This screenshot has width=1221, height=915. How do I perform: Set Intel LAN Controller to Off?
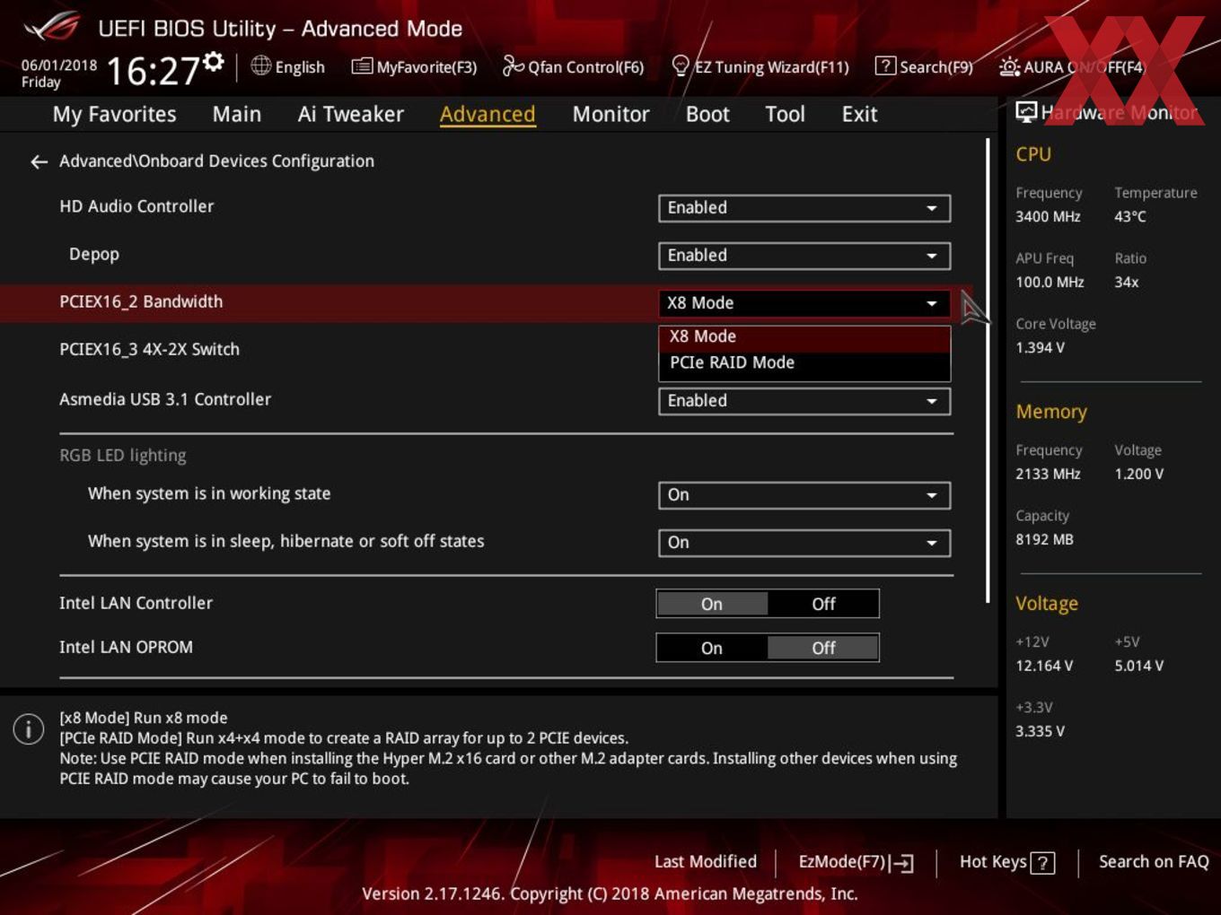coord(823,605)
